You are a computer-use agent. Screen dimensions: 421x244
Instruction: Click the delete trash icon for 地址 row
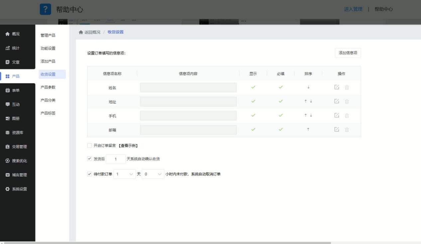tap(347, 102)
